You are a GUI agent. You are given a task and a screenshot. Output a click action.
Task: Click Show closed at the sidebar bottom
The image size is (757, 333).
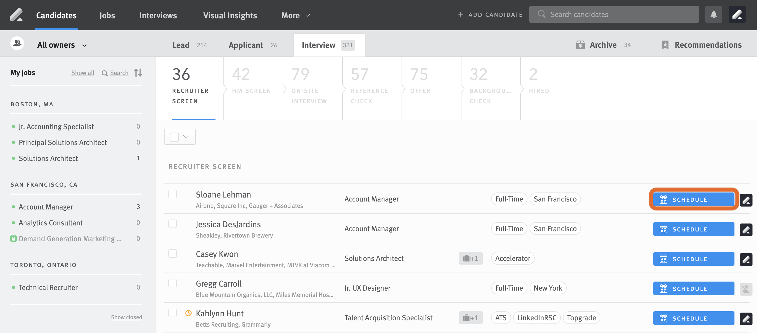pyautogui.click(x=126, y=317)
